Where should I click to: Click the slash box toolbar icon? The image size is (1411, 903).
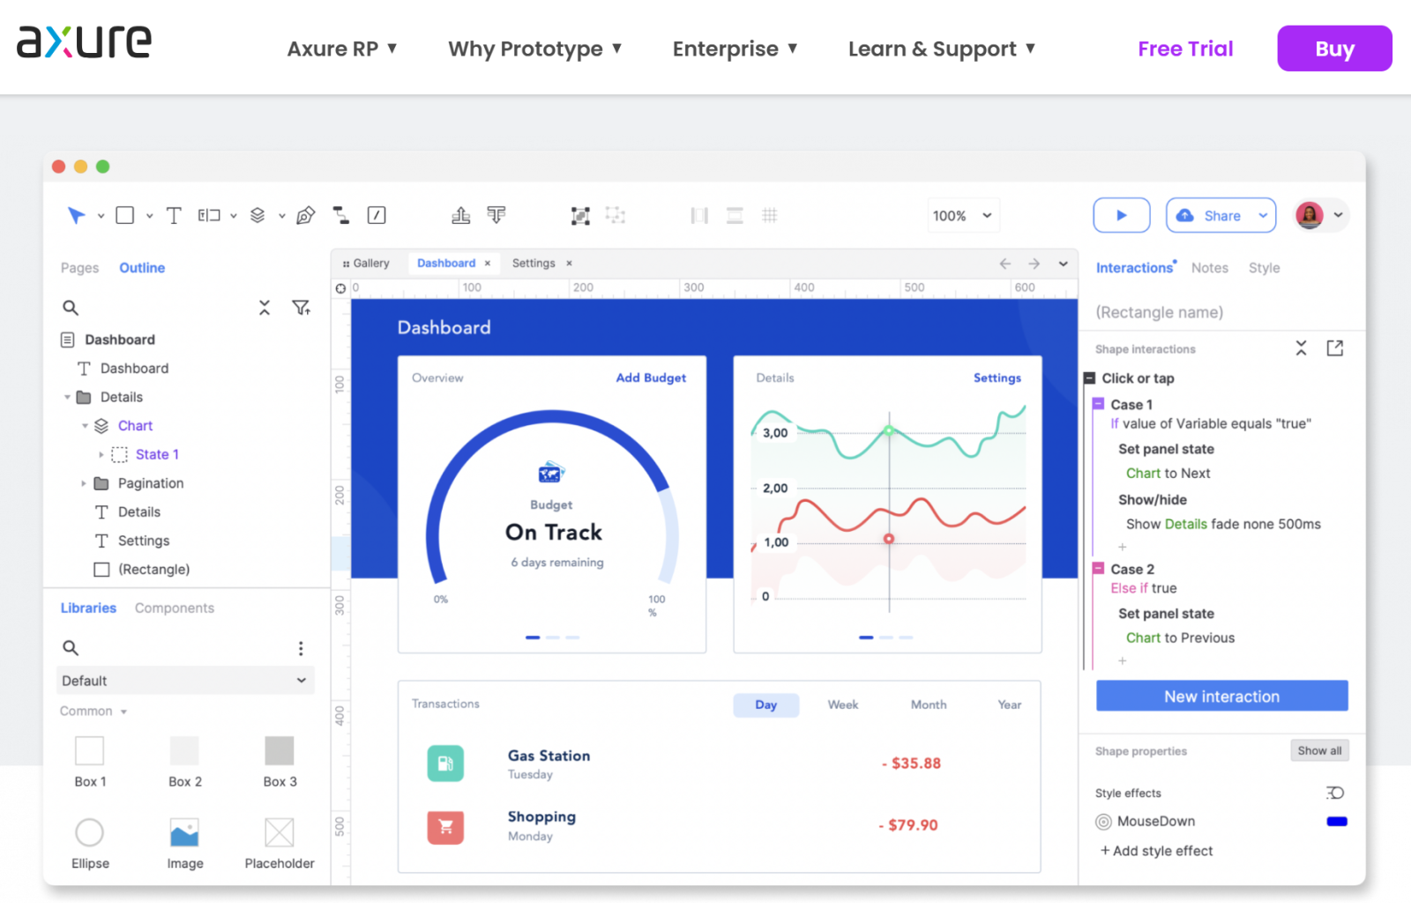[x=377, y=215]
